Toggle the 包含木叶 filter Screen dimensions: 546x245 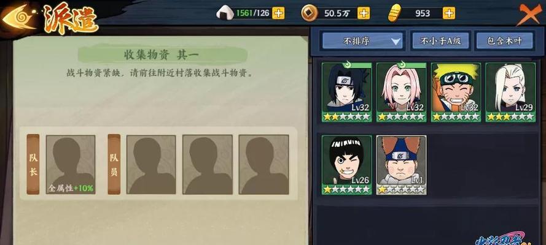coord(504,41)
